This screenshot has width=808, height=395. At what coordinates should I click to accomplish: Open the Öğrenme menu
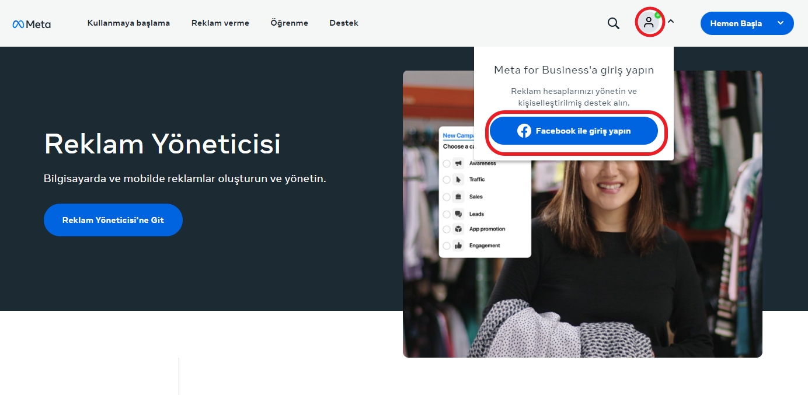[x=289, y=23]
